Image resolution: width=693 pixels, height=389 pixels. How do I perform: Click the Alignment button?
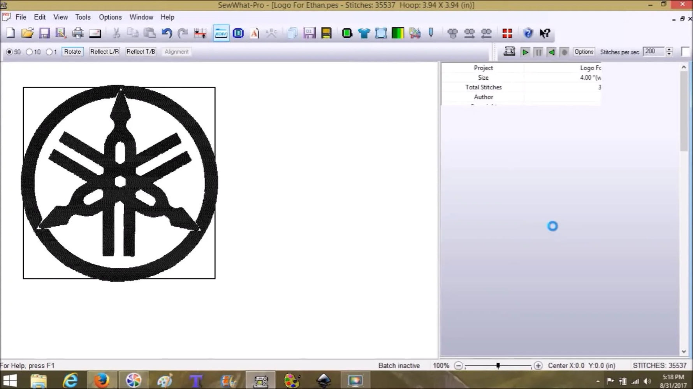[x=176, y=52]
